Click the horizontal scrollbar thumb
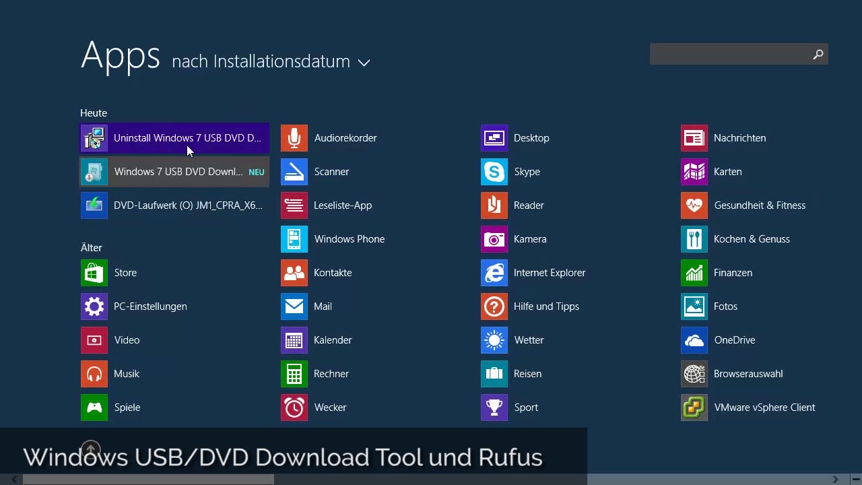The image size is (862, 485). [x=148, y=480]
